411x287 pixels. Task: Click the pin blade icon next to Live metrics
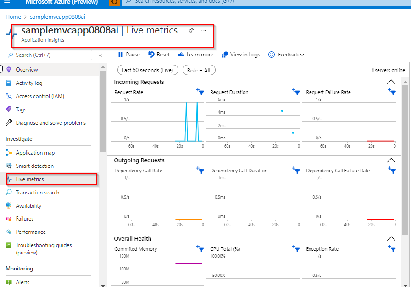[191, 31]
